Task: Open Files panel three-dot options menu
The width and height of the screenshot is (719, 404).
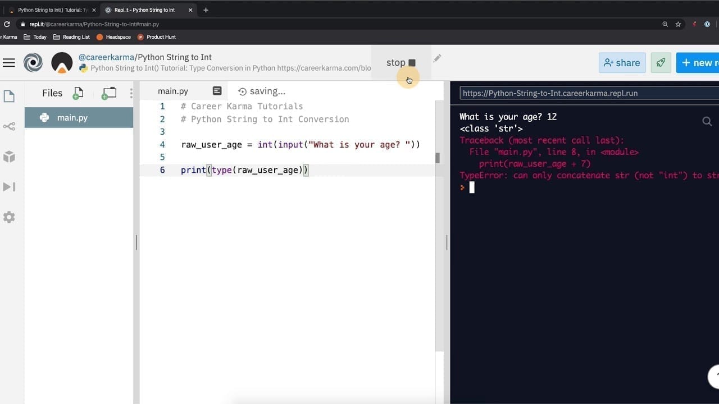Action: (x=131, y=93)
